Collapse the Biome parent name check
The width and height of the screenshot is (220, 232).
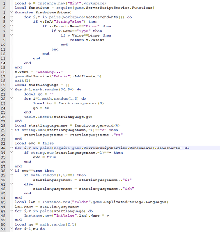point(12,26)
